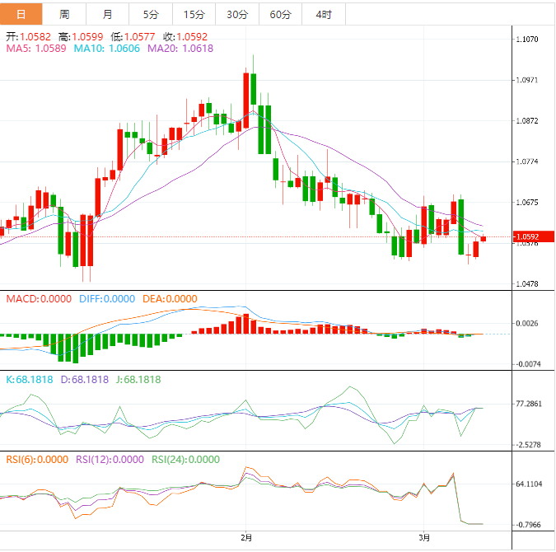Open the 月 monthly chart tab
Screen dimensions: 556x552
108,14
